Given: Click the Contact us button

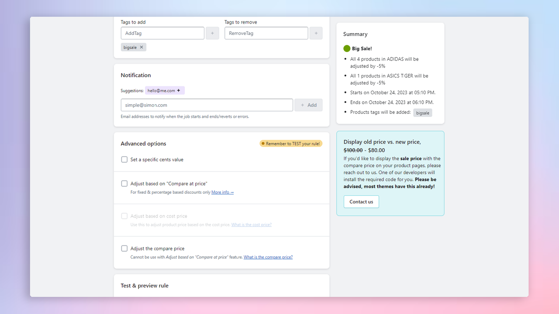Looking at the screenshot, I should tap(361, 201).
